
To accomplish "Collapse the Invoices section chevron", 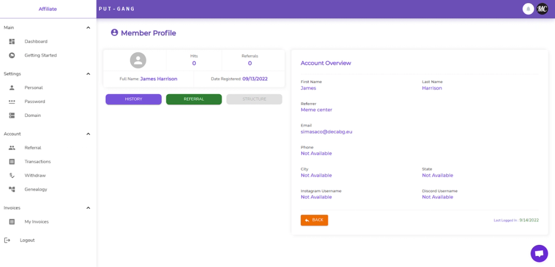I will pos(88,208).
